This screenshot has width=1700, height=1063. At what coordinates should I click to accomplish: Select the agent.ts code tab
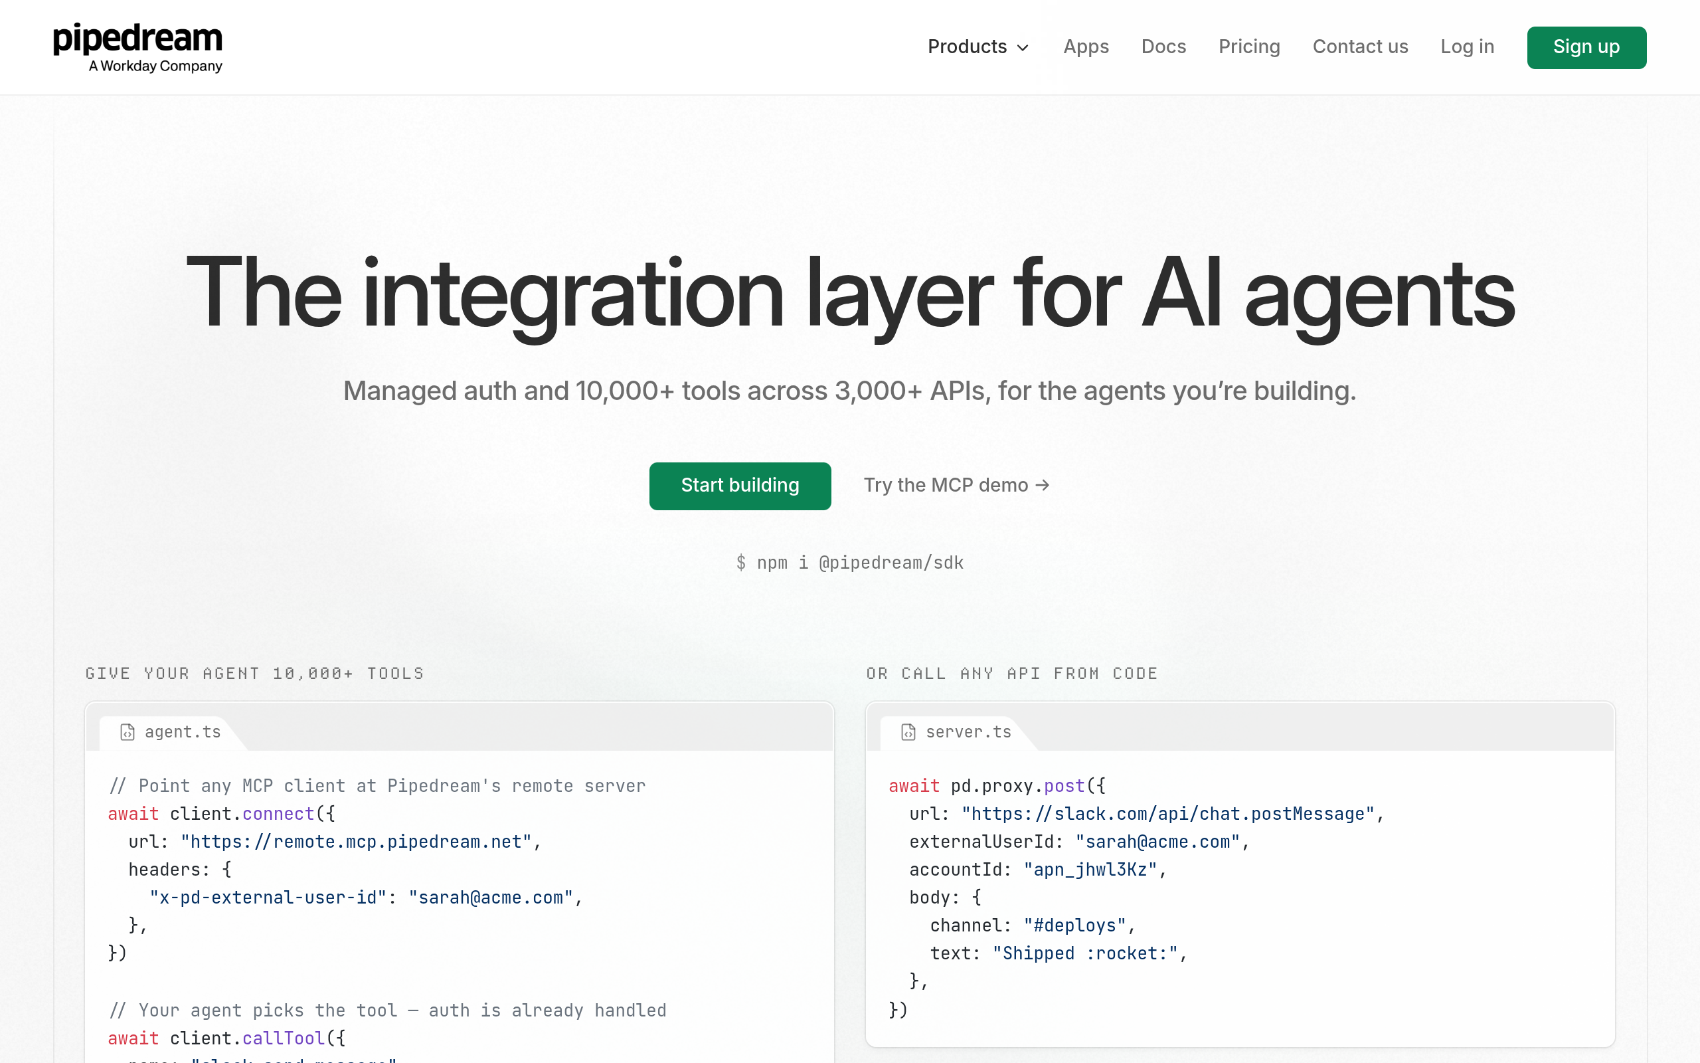tap(171, 732)
